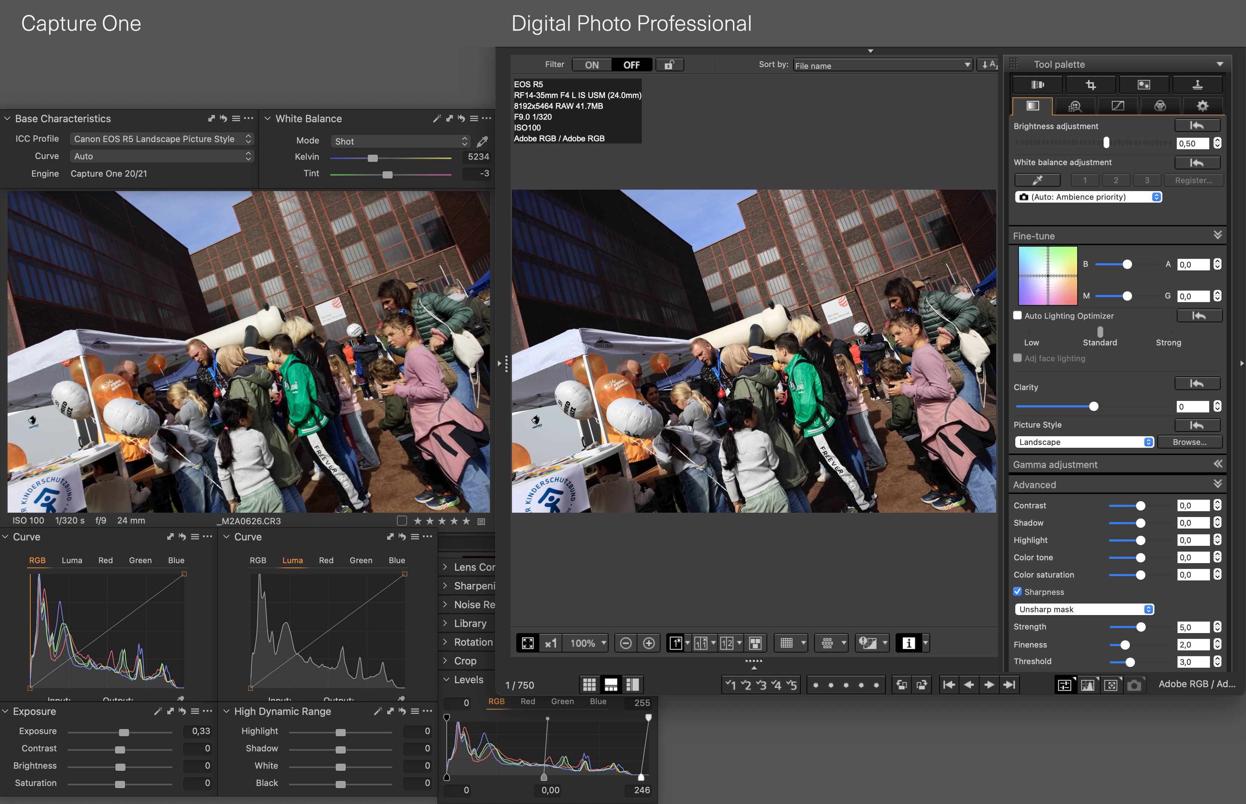The height and width of the screenshot is (804, 1246).
Task: Toggle the Adj face lighting checkbox
Action: (x=1017, y=358)
